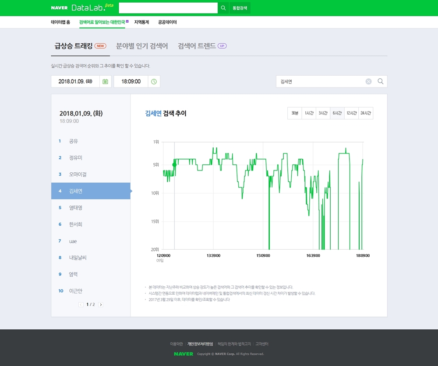Click the 김세연 검색 추이 chart title
This screenshot has height=366, width=438.
point(166,113)
